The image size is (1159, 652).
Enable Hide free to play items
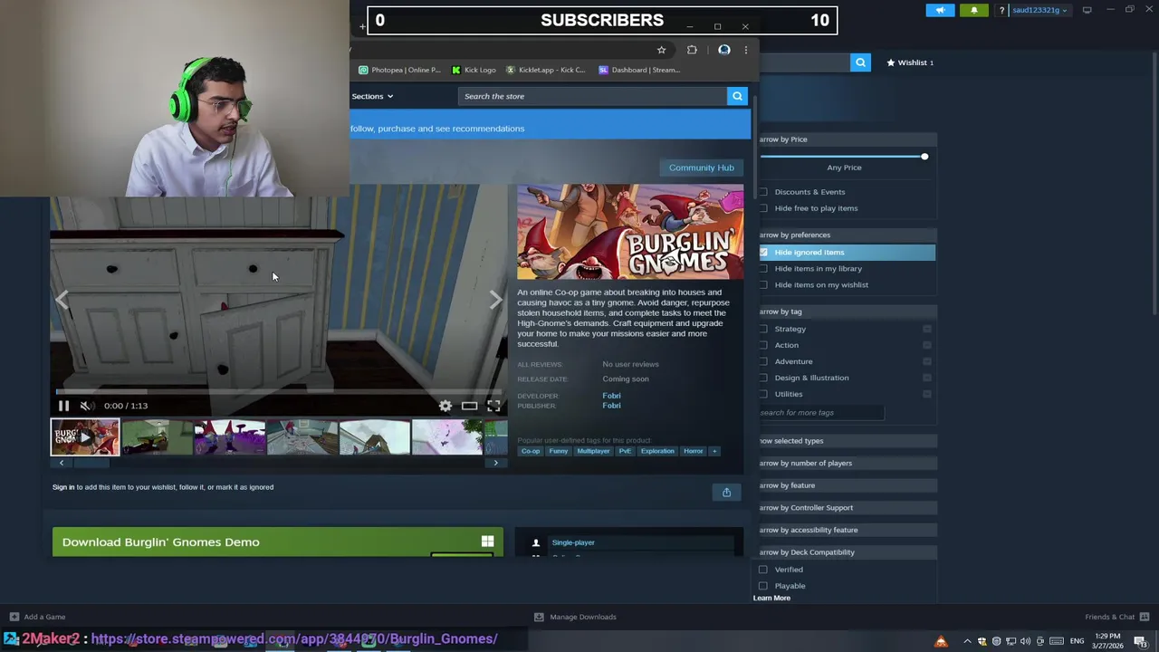point(763,208)
